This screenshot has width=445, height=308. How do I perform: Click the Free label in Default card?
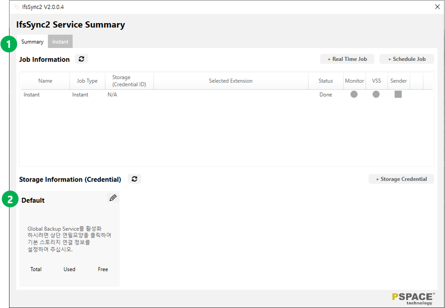[x=103, y=269]
